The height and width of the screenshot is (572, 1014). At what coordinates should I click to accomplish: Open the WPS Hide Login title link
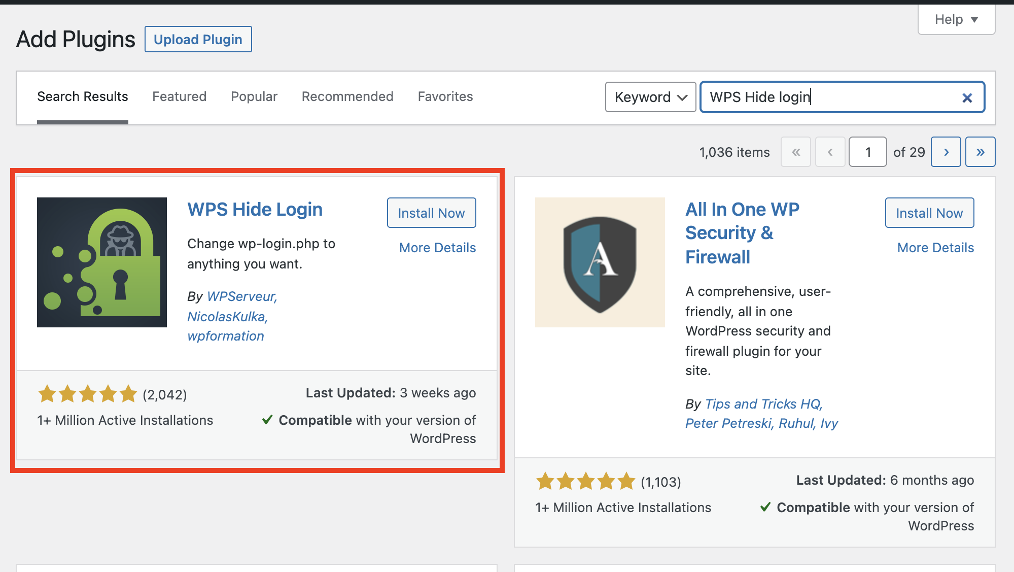(255, 210)
